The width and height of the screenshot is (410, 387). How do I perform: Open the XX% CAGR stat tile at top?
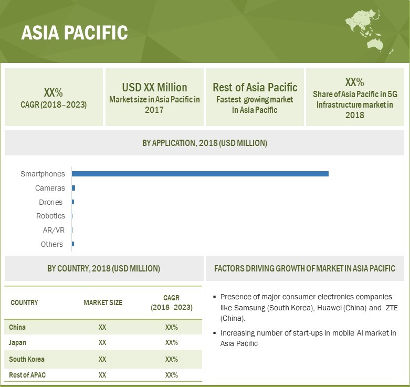54,98
